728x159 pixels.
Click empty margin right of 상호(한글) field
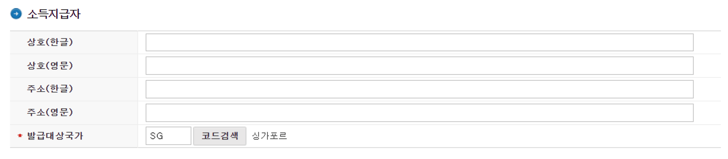coord(707,42)
